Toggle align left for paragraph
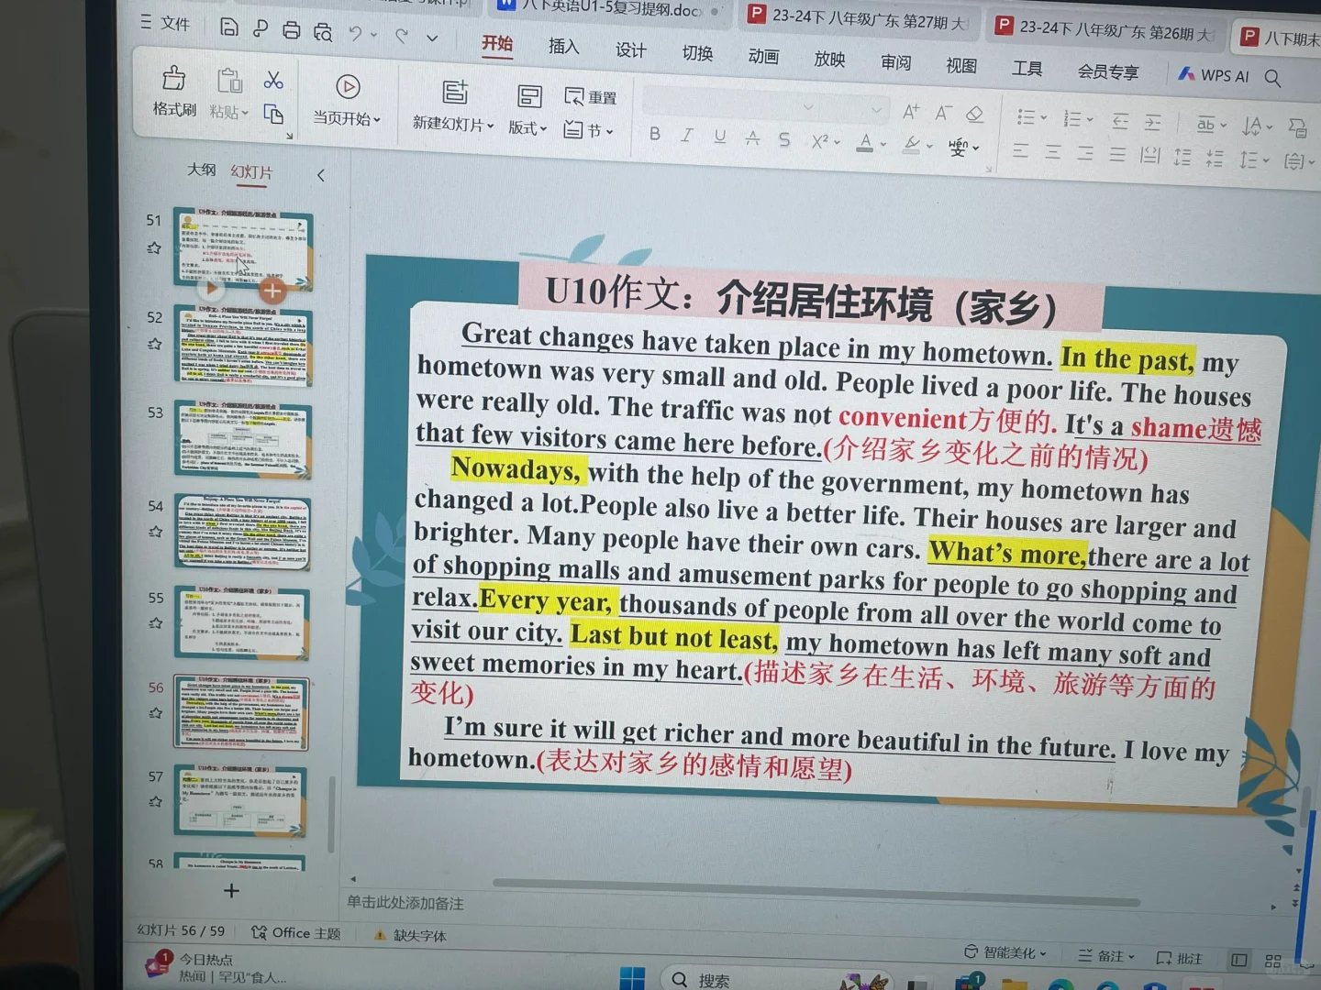Viewport: 1321px width, 990px height. 1020,150
